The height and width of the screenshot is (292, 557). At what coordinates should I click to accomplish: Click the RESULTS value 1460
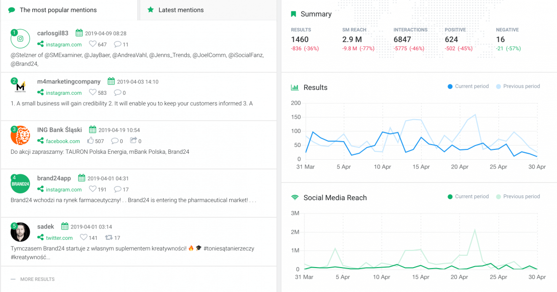(300, 40)
